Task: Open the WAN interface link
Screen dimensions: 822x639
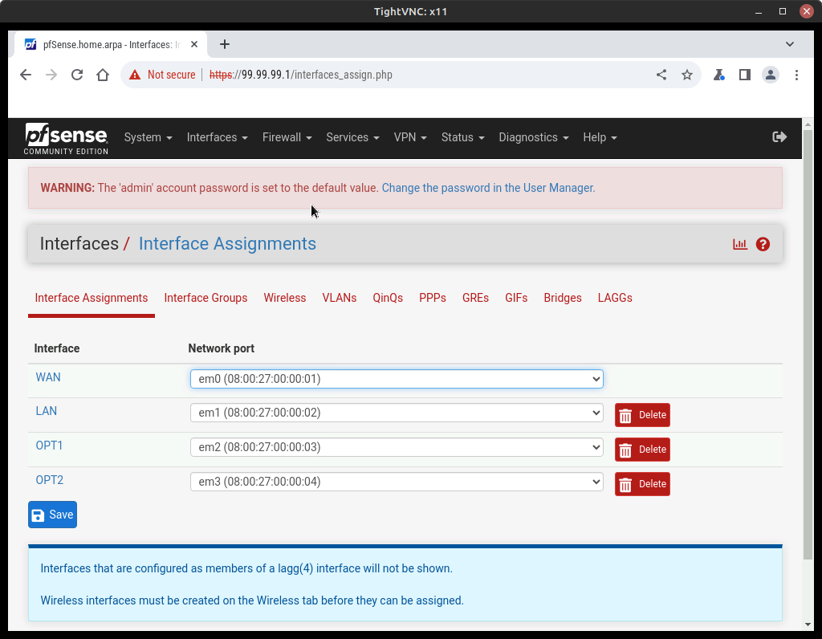Action: (48, 377)
